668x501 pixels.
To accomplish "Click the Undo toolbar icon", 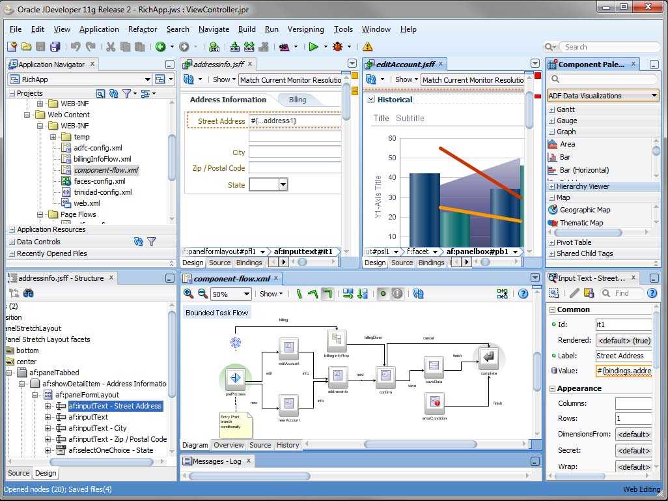I will click(76, 47).
